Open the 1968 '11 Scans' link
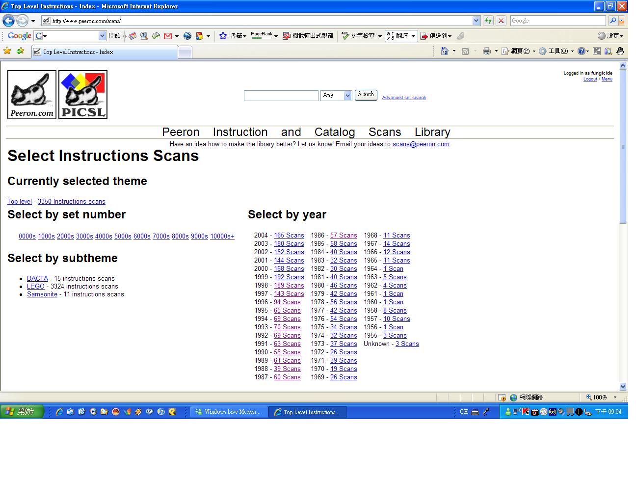Screen dimensions: 636x477 coord(397,236)
